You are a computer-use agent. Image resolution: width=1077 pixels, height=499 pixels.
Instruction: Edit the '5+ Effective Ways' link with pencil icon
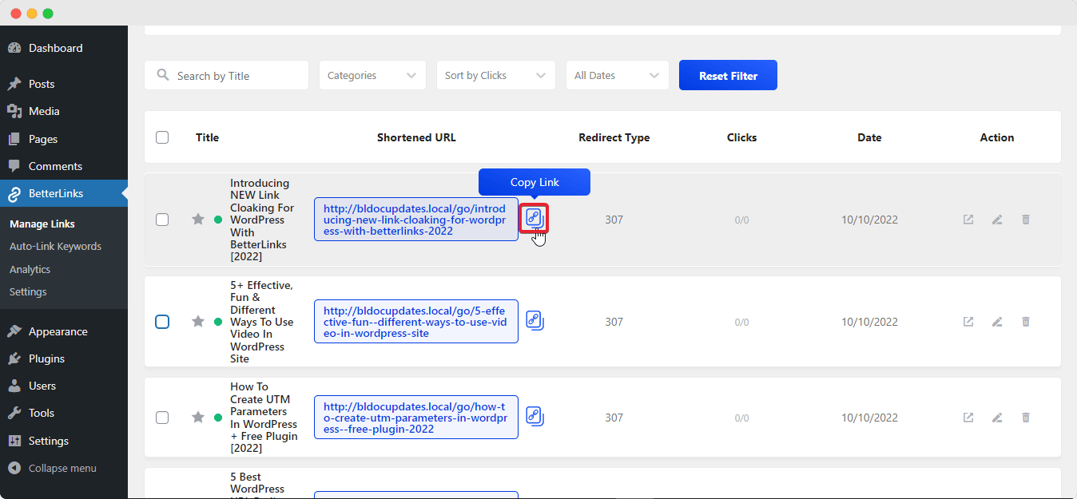point(996,321)
